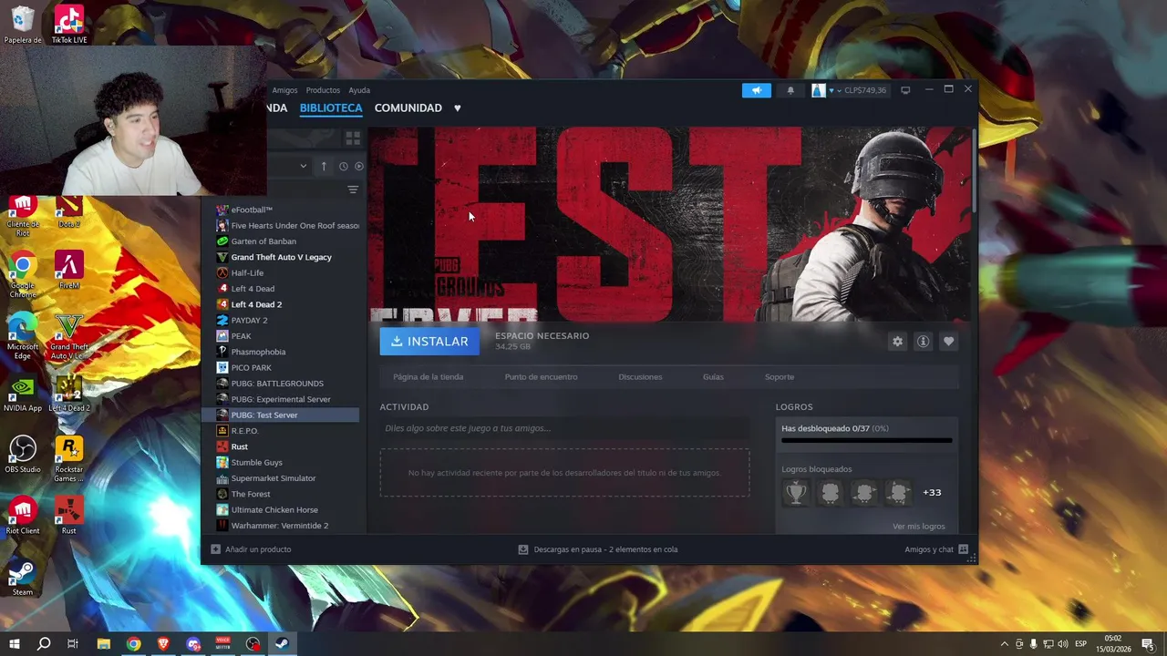Open Google Chrome from the taskbar

coord(134,644)
